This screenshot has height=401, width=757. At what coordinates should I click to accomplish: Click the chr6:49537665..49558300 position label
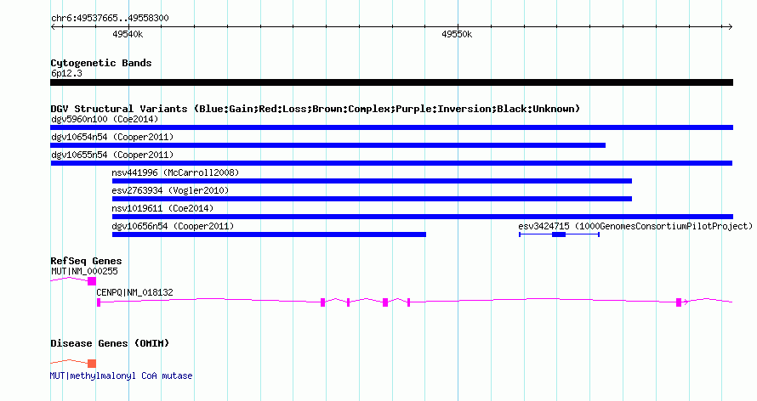[110, 19]
